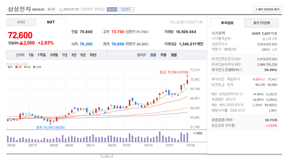Click the 시가총액 value 429조 7,657억원
290x158 pixels.
264,34
